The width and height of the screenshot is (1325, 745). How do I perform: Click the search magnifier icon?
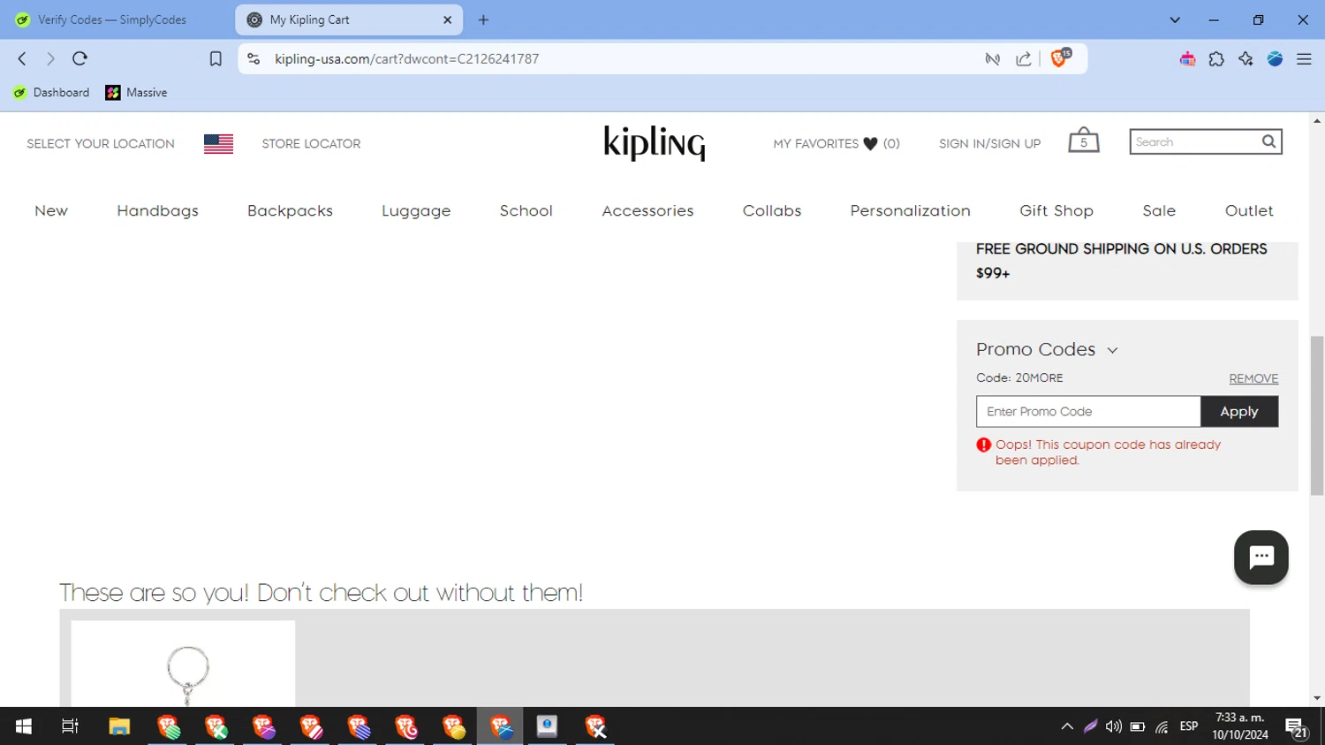[x=1268, y=141]
